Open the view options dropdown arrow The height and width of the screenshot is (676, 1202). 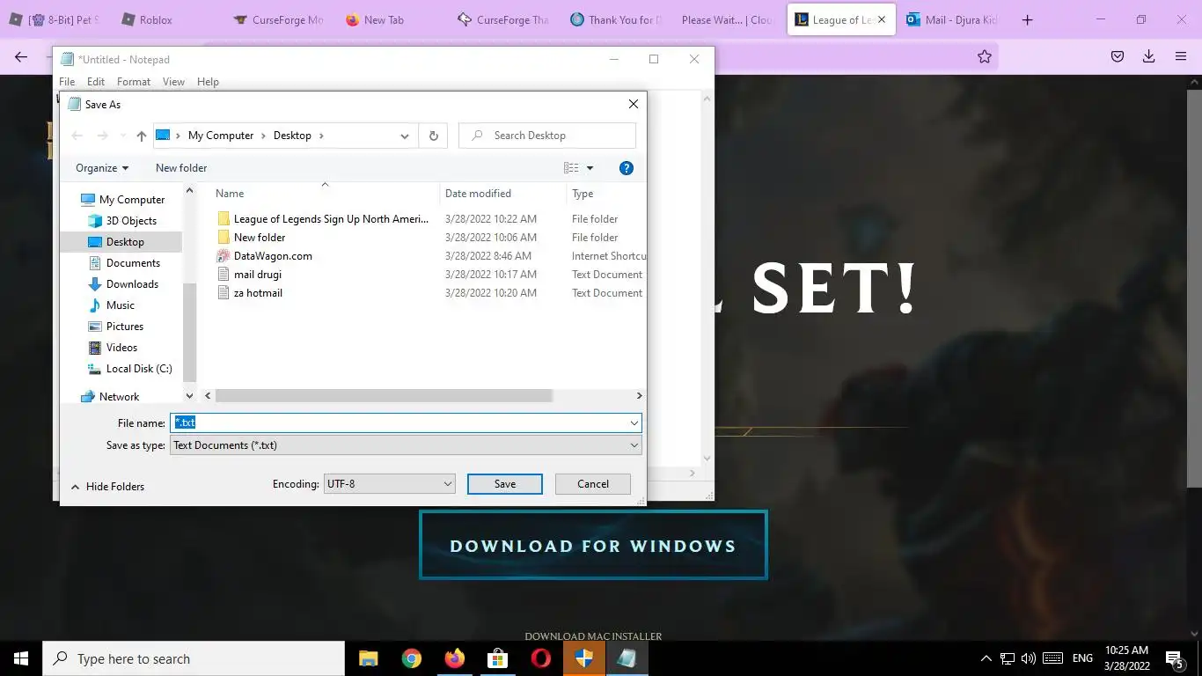(590, 168)
